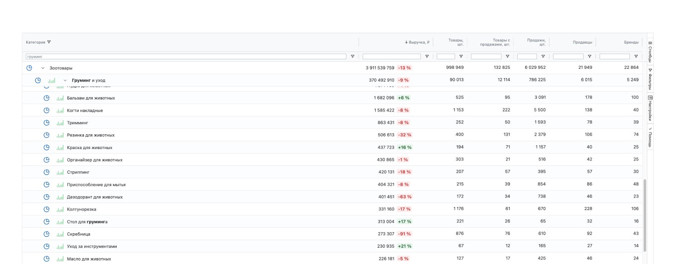
Task: Click category search field containing груминг
Action: tap(186, 56)
